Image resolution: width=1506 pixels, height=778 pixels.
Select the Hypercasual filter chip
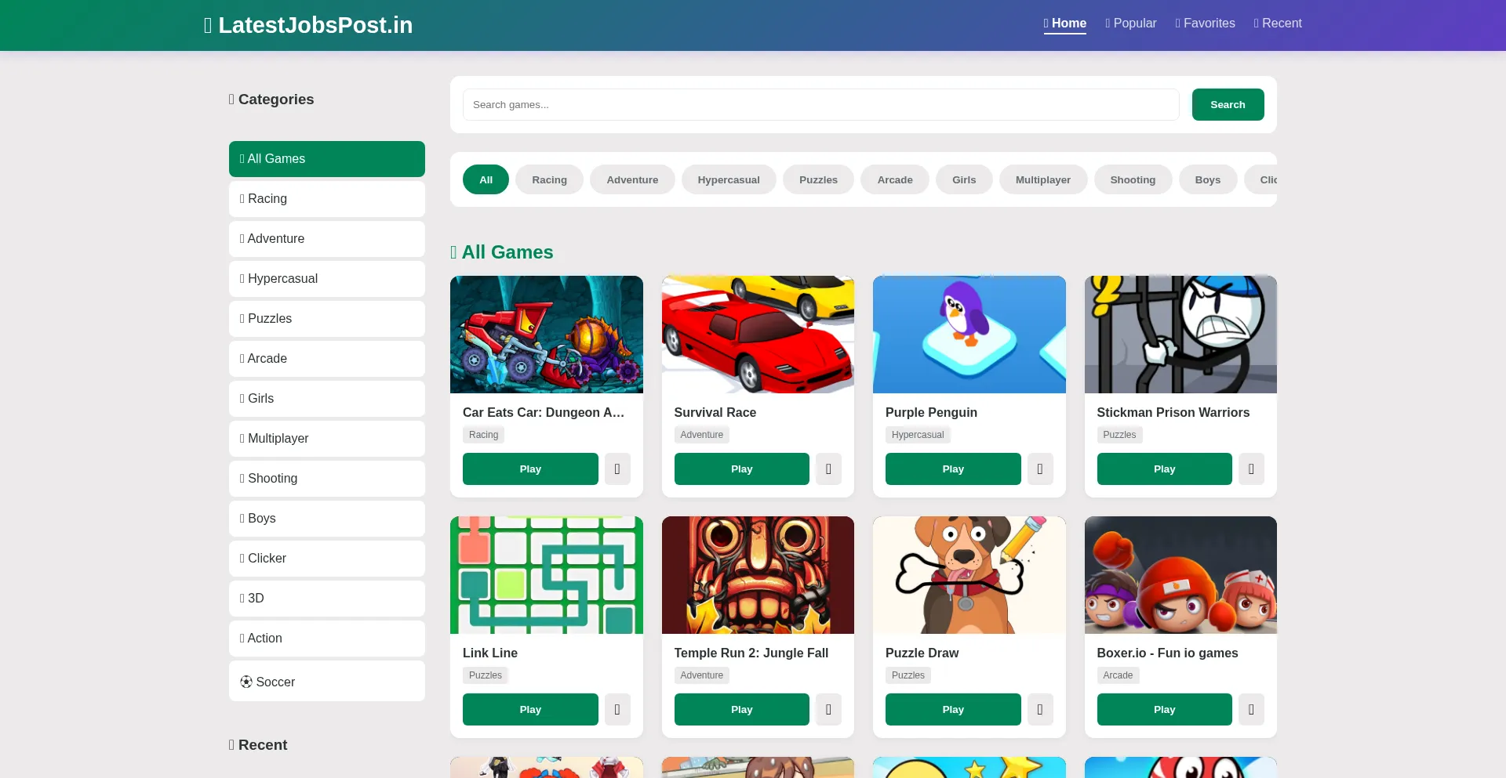click(729, 179)
